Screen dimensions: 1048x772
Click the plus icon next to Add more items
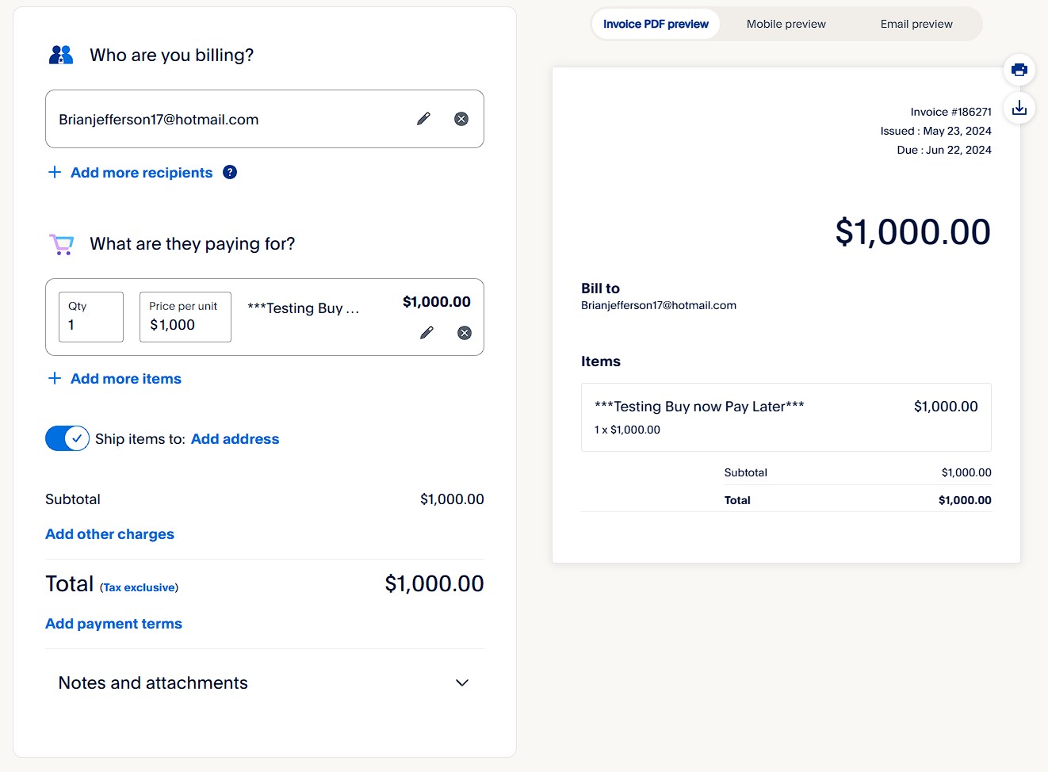[55, 379]
